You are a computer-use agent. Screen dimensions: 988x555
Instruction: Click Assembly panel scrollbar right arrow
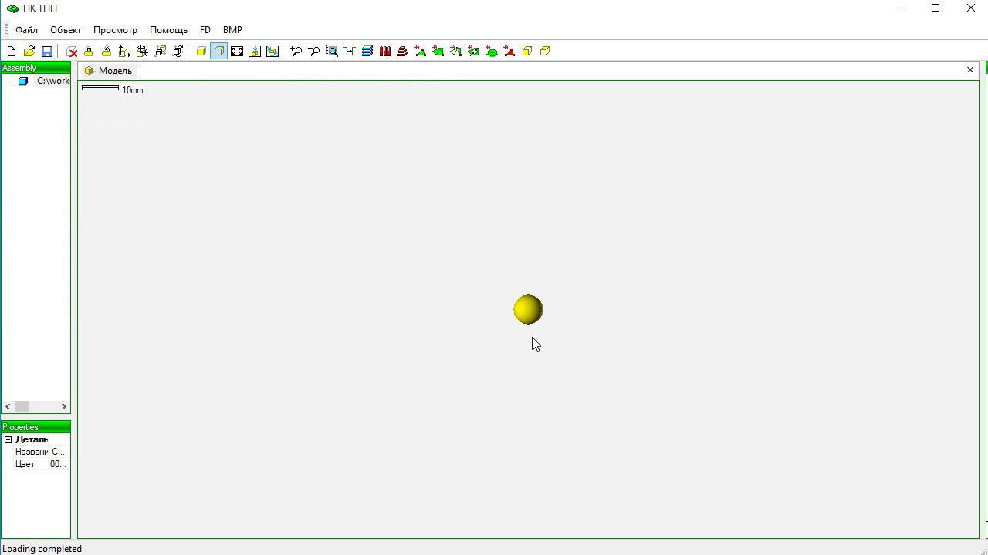click(x=64, y=407)
